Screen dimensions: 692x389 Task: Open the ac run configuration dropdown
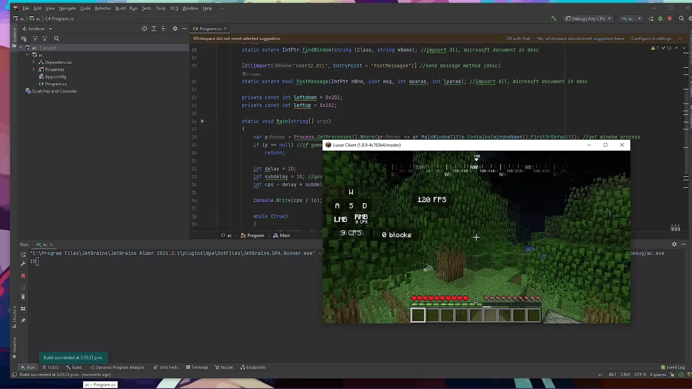[x=631, y=18]
